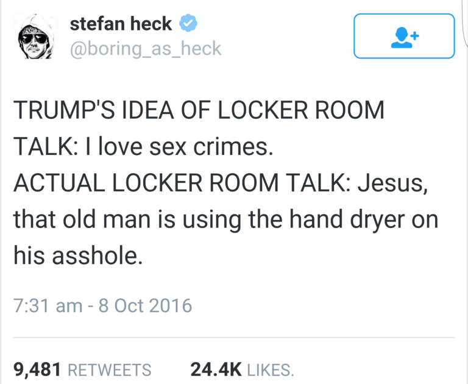
Task: Click the 8 Oct 2016 date
Action: point(145,305)
